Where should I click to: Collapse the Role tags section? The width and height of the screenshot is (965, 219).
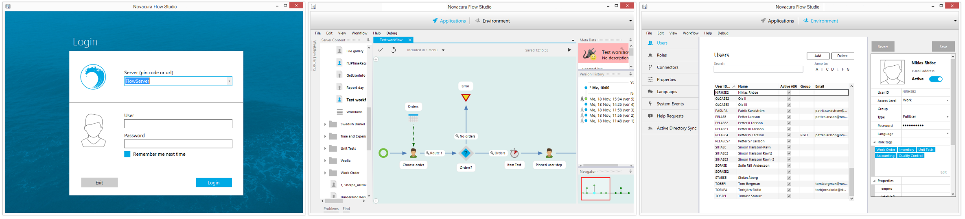click(x=874, y=142)
